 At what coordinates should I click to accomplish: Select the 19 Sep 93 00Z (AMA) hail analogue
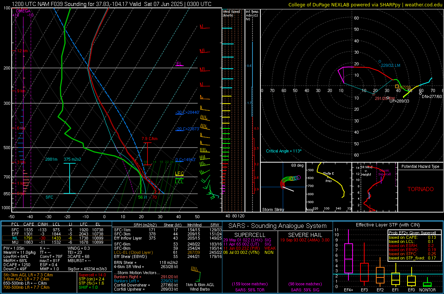tap(305, 240)
